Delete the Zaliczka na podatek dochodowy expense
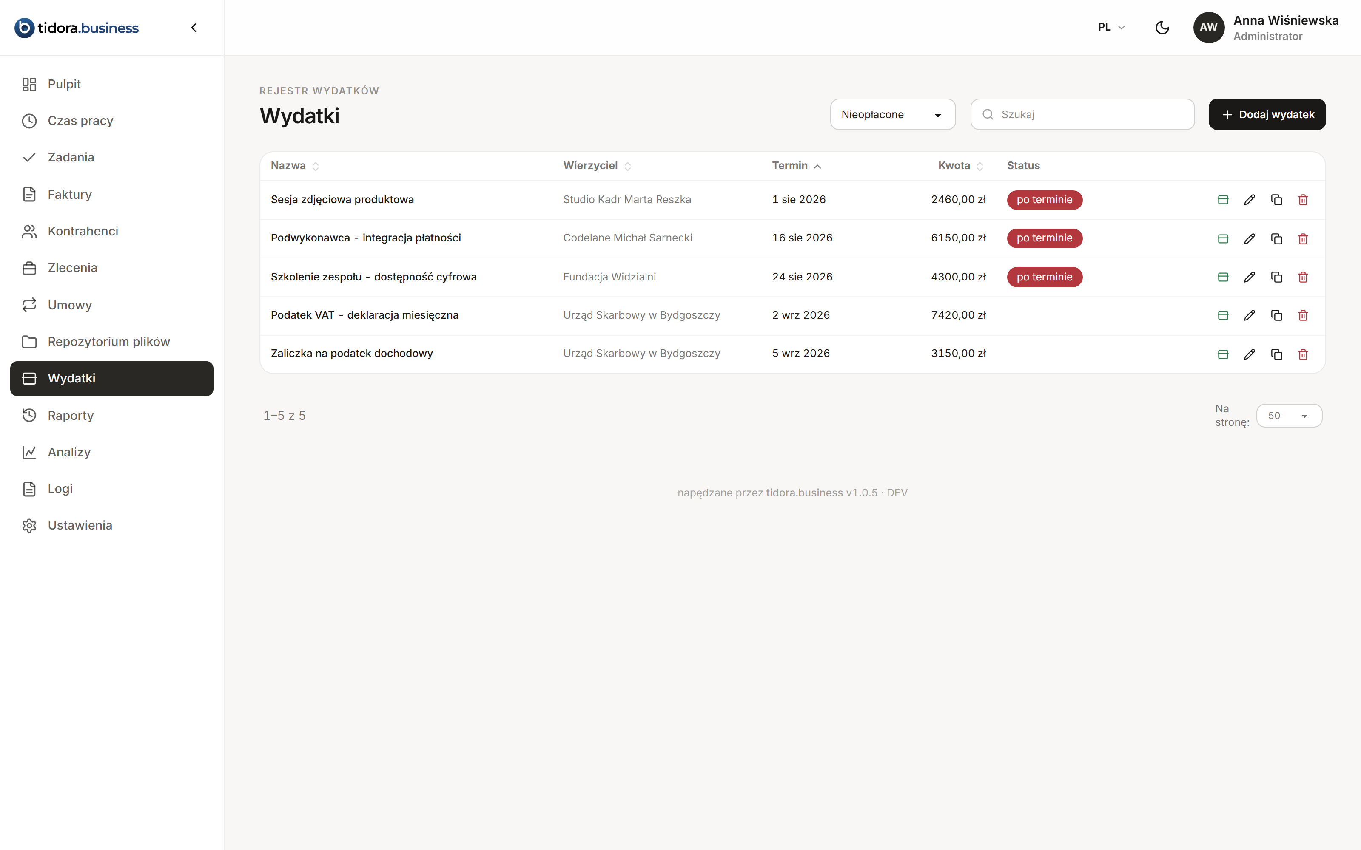Image resolution: width=1361 pixels, height=850 pixels. pos(1303,354)
